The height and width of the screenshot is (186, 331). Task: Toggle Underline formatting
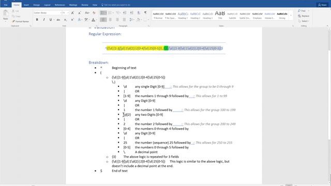(x=51, y=20)
